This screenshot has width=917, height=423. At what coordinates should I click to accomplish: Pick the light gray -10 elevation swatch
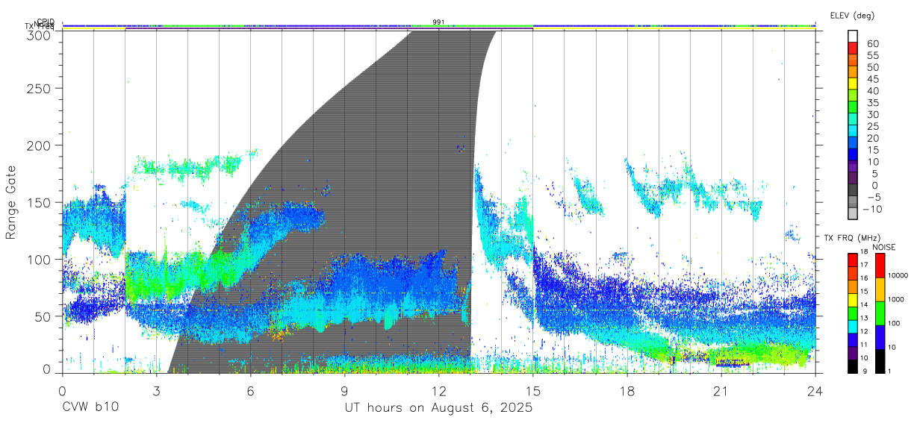(853, 213)
